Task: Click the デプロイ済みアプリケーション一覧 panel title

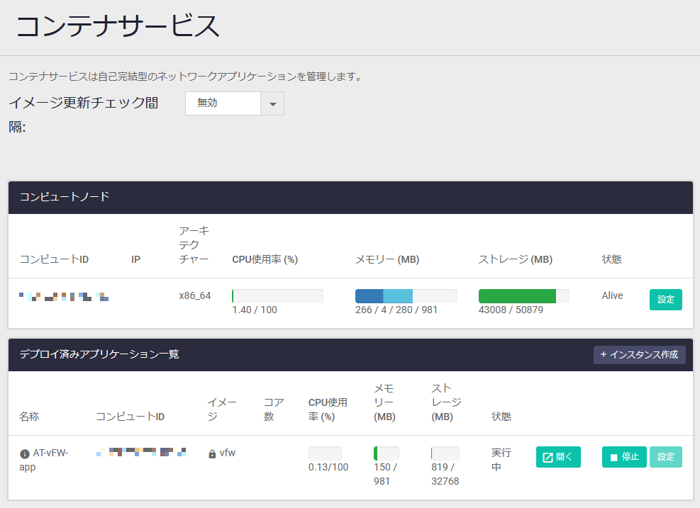Action: (x=99, y=354)
